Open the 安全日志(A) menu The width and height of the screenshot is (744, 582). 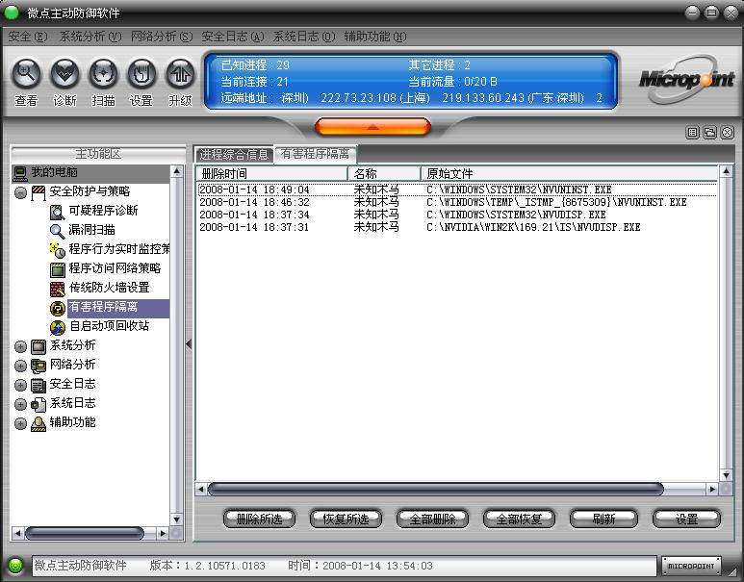click(x=233, y=37)
